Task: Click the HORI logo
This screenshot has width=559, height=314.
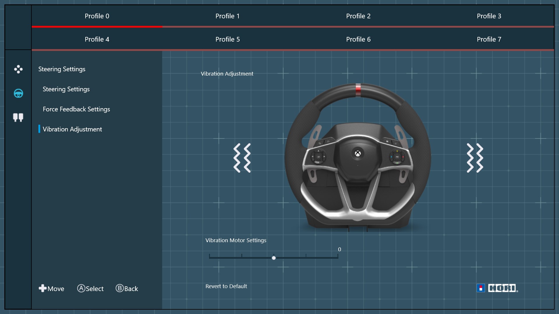Action: pos(497,288)
